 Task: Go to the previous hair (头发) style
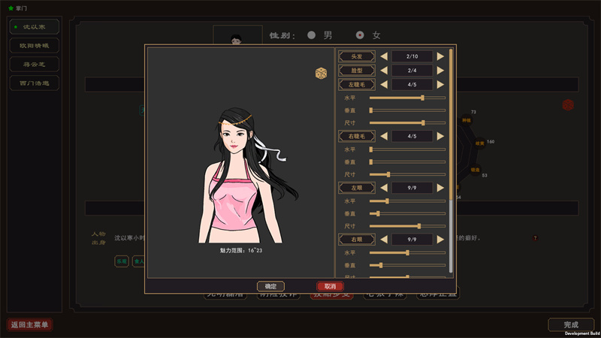coord(383,56)
